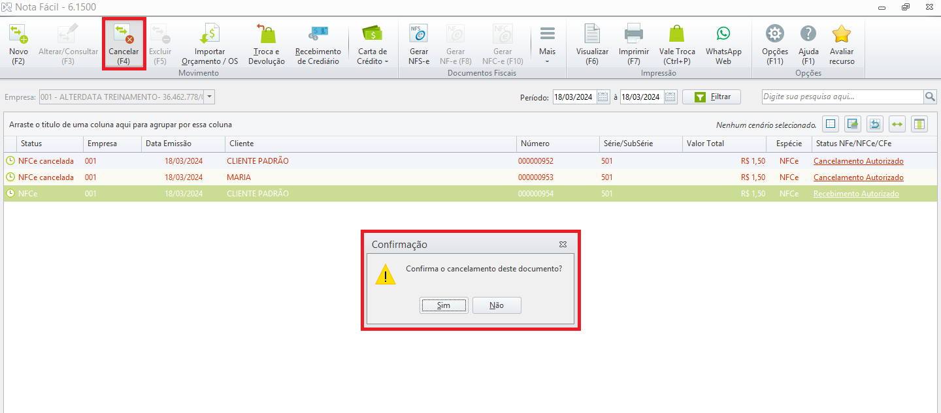The width and height of the screenshot is (941, 413).
Task: Open calendar for end date
Action: [x=670, y=97]
